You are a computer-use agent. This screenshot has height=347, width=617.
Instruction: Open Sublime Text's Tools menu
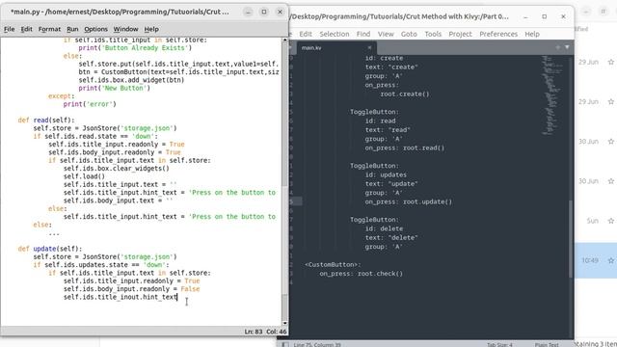tap(433, 35)
